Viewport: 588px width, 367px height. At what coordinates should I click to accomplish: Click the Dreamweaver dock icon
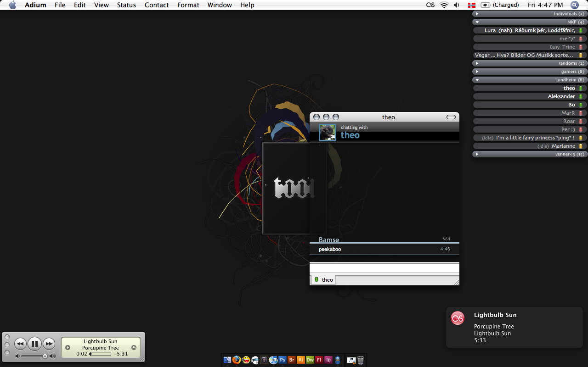click(x=310, y=360)
